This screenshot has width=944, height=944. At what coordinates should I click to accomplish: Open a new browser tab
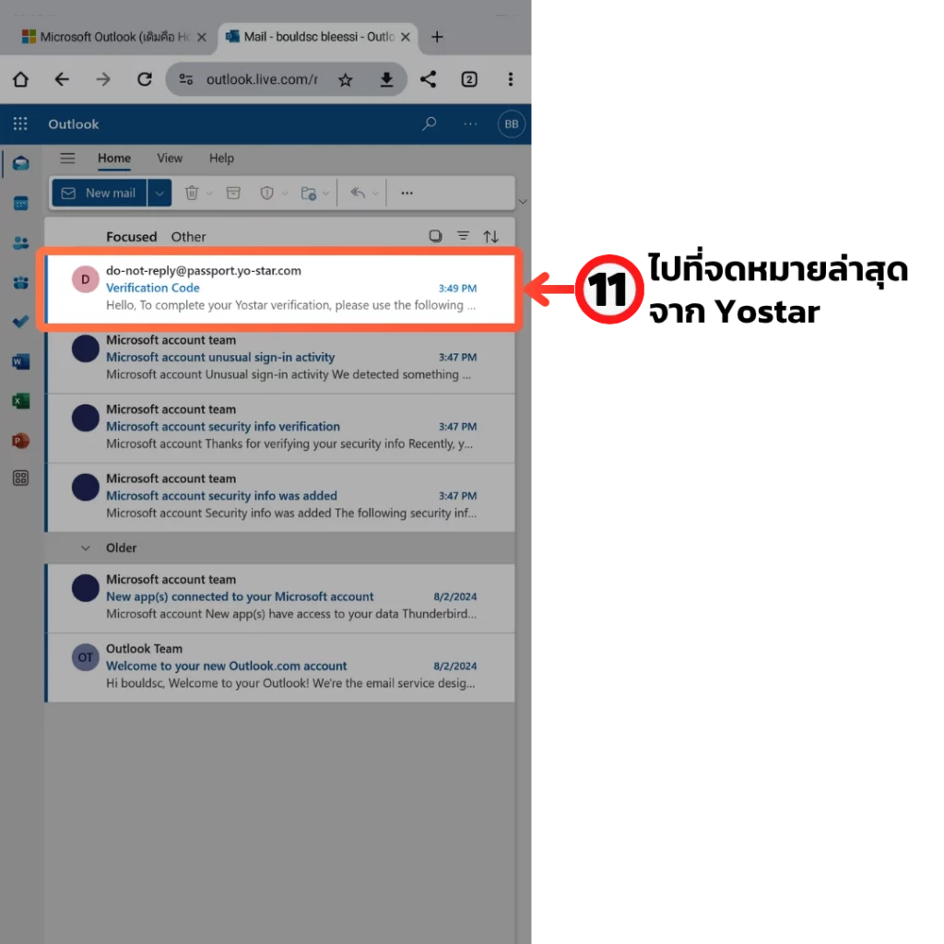click(437, 37)
